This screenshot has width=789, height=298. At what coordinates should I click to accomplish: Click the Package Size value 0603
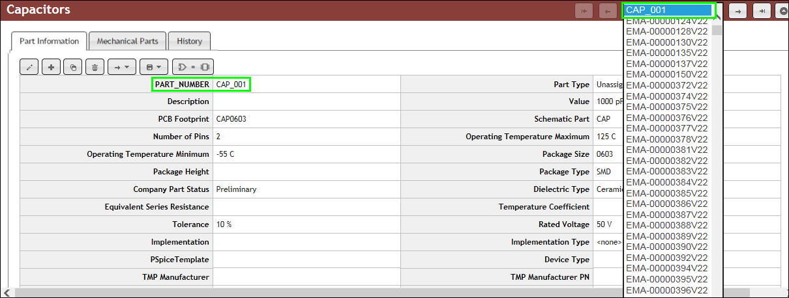pyautogui.click(x=604, y=154)
